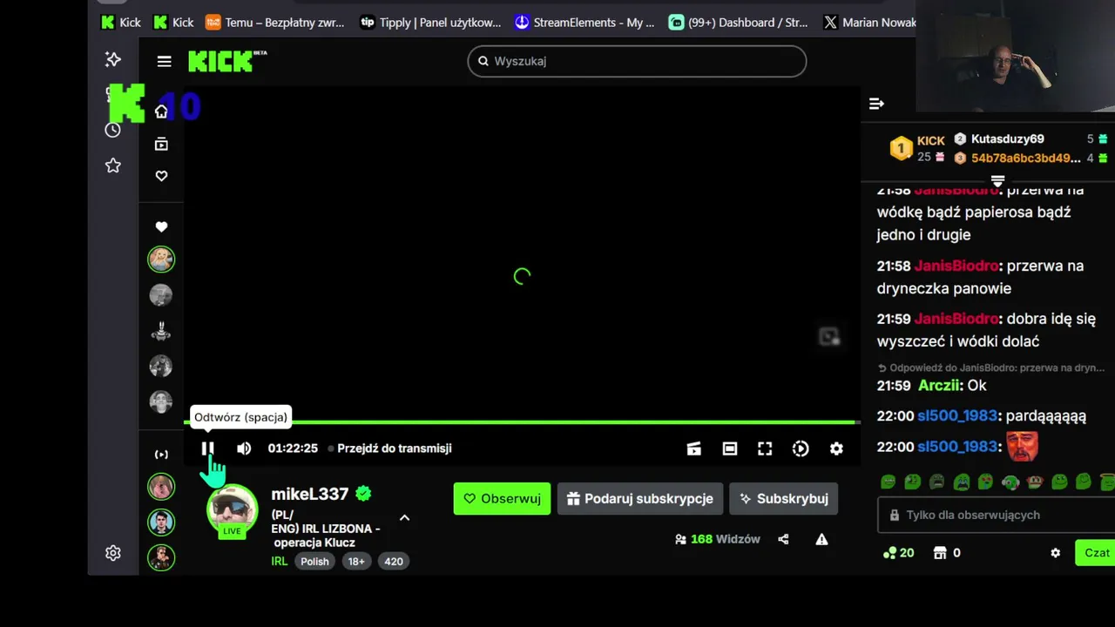The image size is (1115, 627).
Task: Click the reply reference to JanisBiodro
Action: click(x=991, y=367)
